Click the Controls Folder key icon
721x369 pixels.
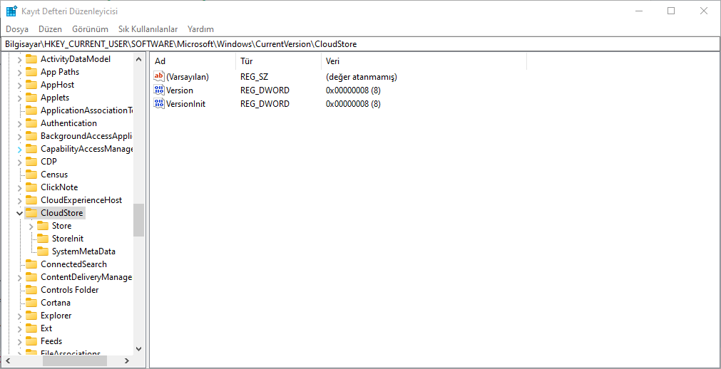click(x=31, y=290)
